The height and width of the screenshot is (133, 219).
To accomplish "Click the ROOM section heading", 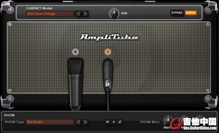I will (9, 115).
